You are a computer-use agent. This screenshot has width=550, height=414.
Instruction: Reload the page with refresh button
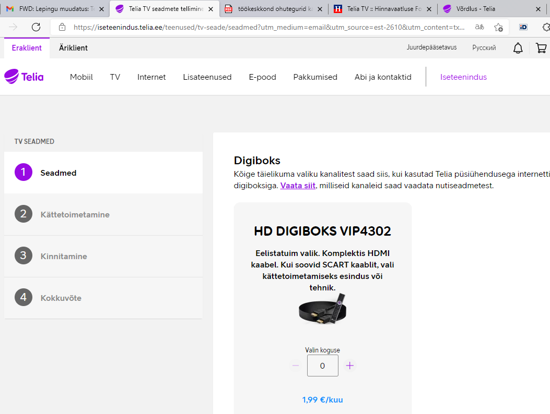(x=36, y=27)
